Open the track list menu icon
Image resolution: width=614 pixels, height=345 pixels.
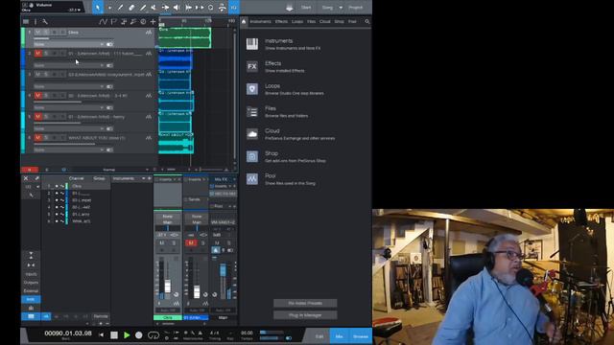26,22
